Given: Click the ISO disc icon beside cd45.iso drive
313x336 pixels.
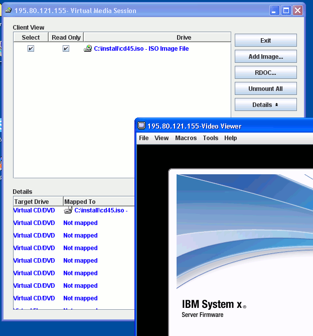Looking at the screenshot, I should tap(88, 49).
